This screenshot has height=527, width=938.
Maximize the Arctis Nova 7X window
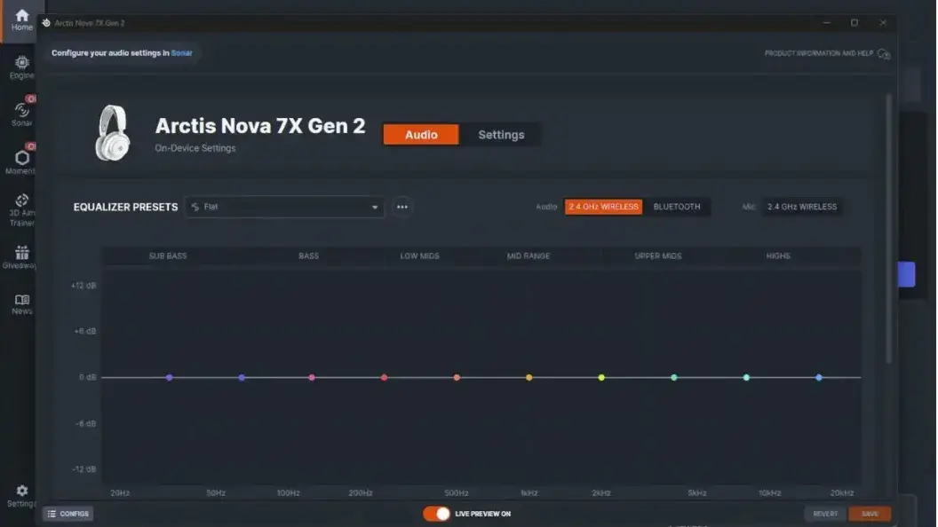(x=855, y=23)
